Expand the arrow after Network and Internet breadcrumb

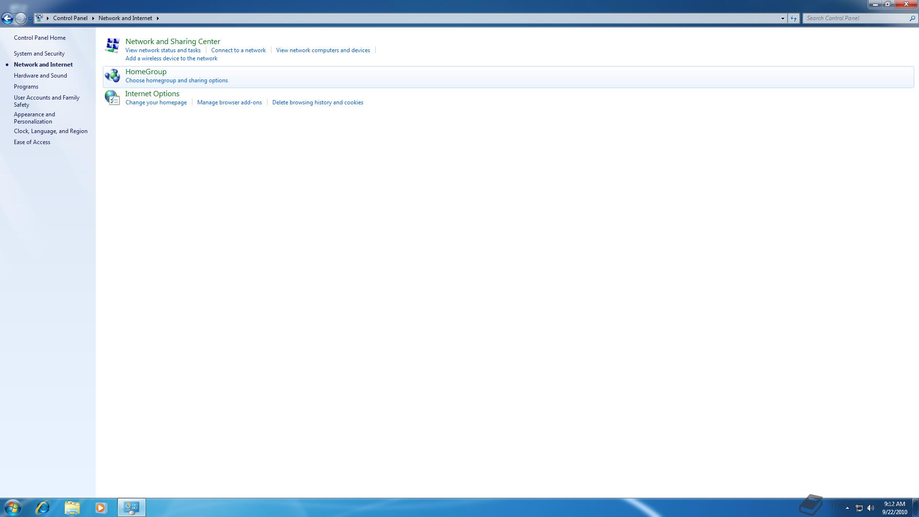click(x=157, y=18)
